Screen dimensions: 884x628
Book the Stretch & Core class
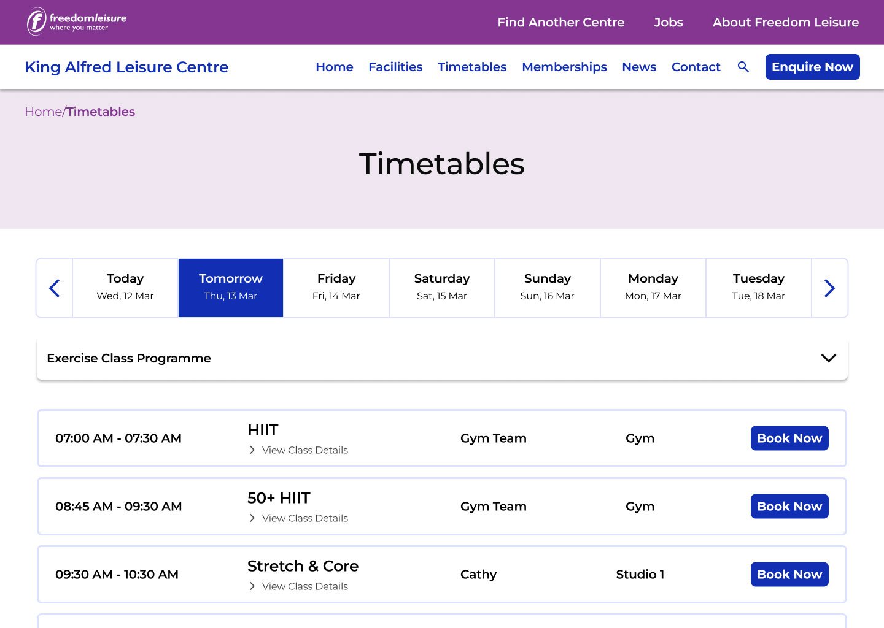[789, 575]
